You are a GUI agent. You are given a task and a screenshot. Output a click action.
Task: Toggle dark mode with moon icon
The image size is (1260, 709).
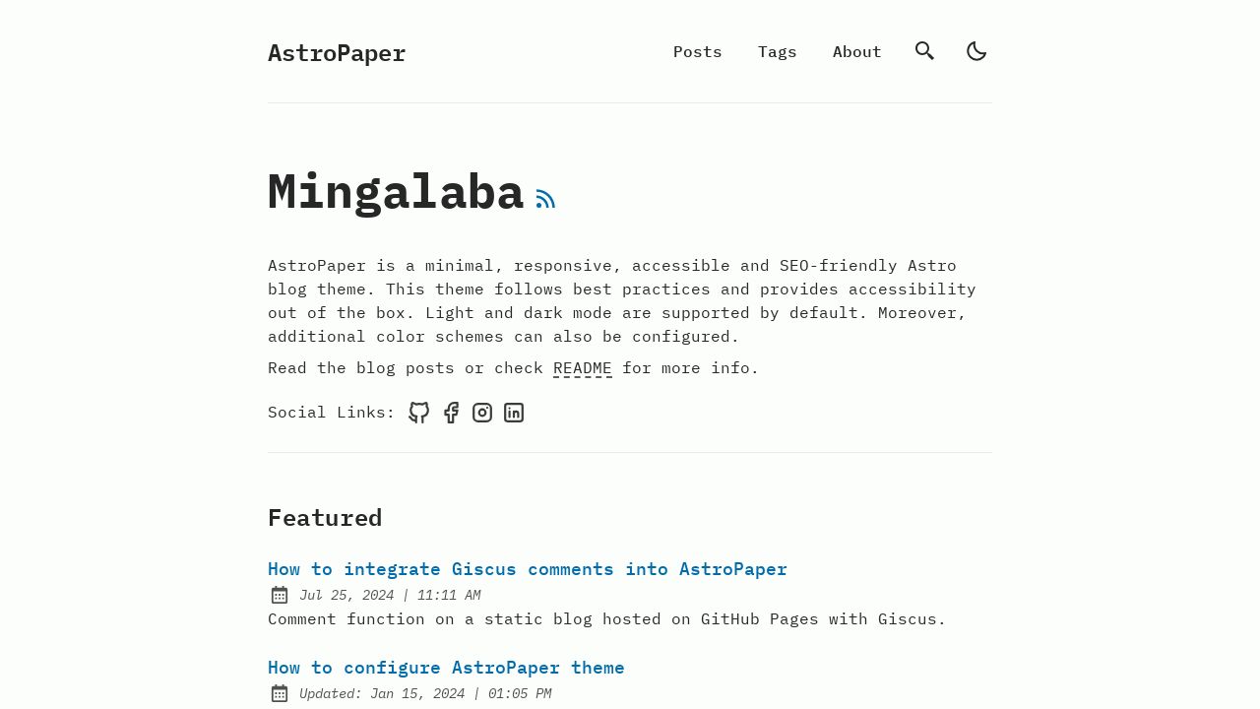[x=976, y=51]
